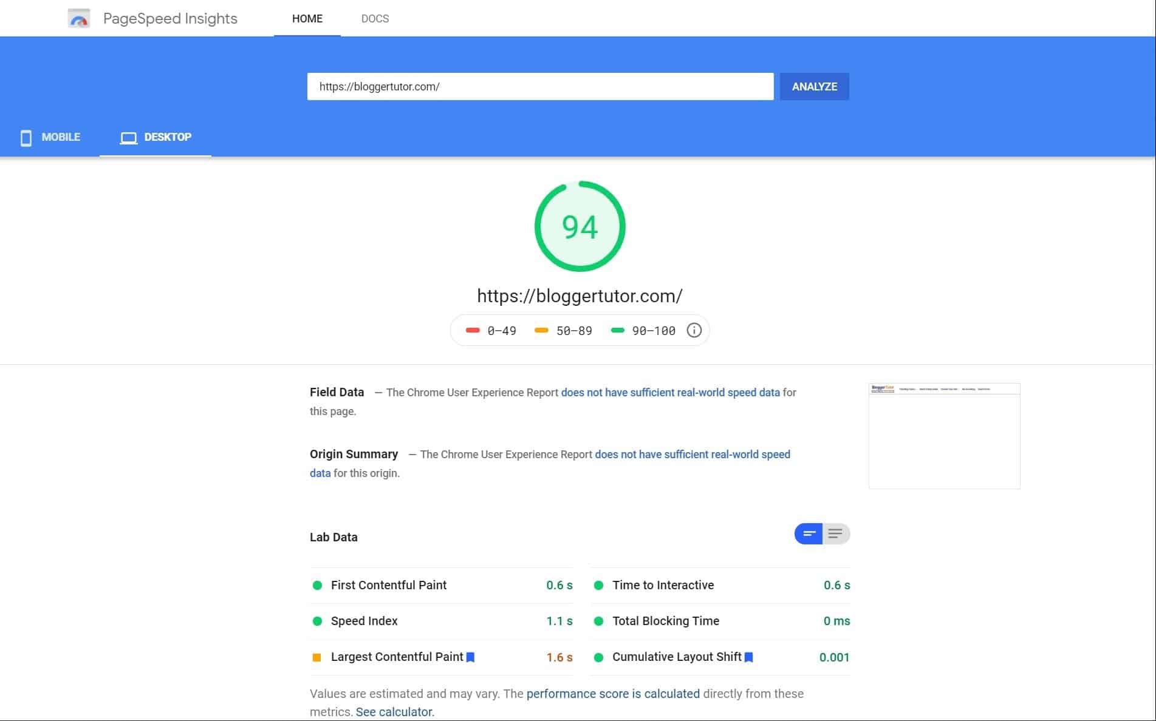Click the bookmark icon beside Cumulative Layout Shift
The height and width of the screenshot is (721, 1156).
[748, 657]
